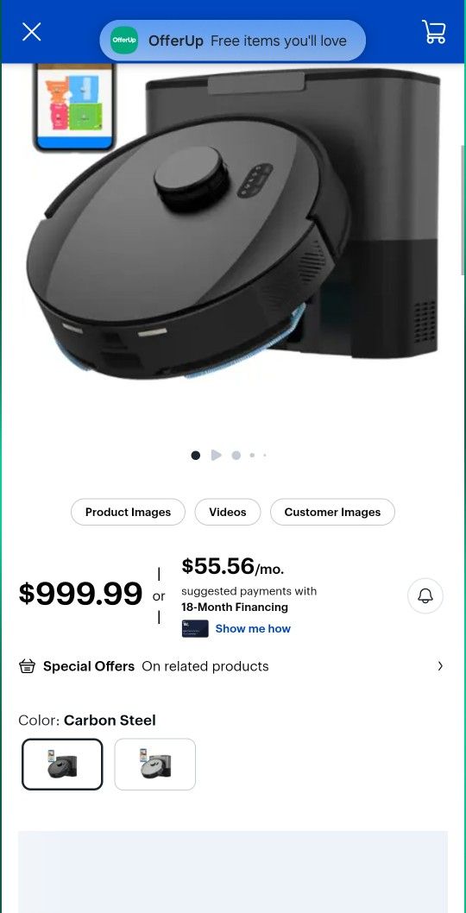Tap the financing credit card icon
This screenshot has width=466, height=913.
(x=195, y=628)
